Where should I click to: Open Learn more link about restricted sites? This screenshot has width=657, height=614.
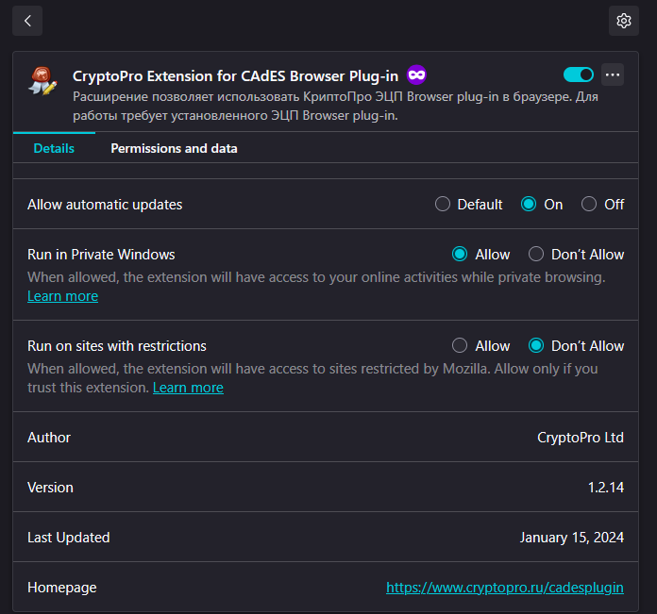188,388
